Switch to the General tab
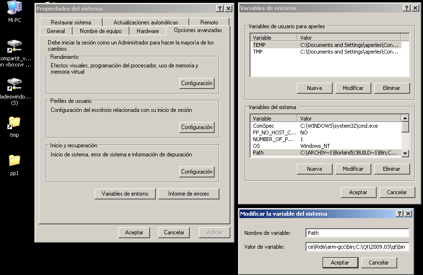The image size is (423, 275). click(56, 31)
